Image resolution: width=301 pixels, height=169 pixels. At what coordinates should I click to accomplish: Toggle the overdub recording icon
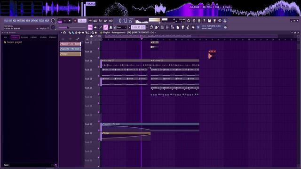[105, 21]
